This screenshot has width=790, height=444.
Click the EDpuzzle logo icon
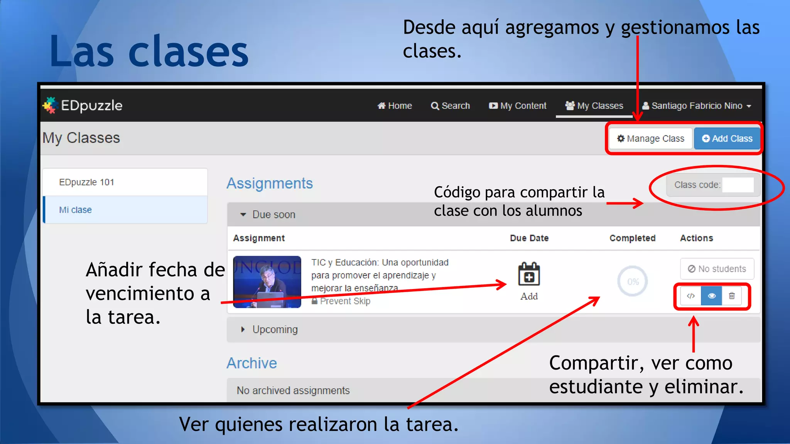tap(50, 106)
